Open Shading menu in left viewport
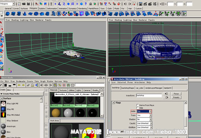The height and width of the screenshot is (138, 201). click(x=15, y=20)
